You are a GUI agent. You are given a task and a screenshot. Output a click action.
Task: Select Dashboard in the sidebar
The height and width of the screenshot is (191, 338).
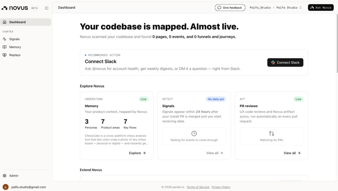[x=26, y=22]
